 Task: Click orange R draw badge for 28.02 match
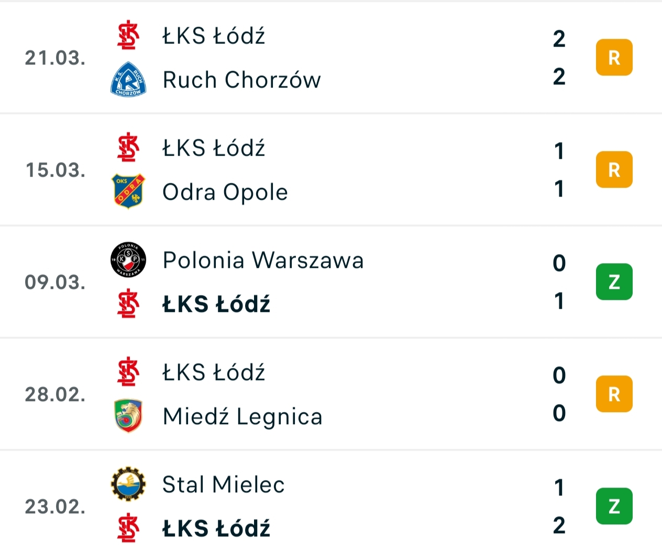[x=614, y=394]
